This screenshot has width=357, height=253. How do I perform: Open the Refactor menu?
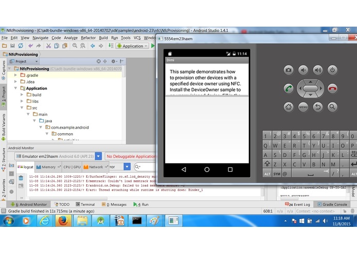click(88, 38)
